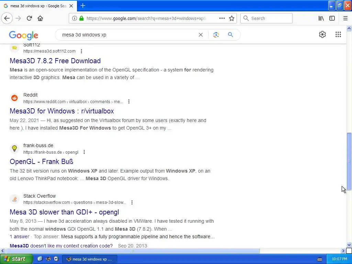The height and width of the screenshot is (264, 352).
Task: Click the forward navigation arrow
Action: point(18,18)
